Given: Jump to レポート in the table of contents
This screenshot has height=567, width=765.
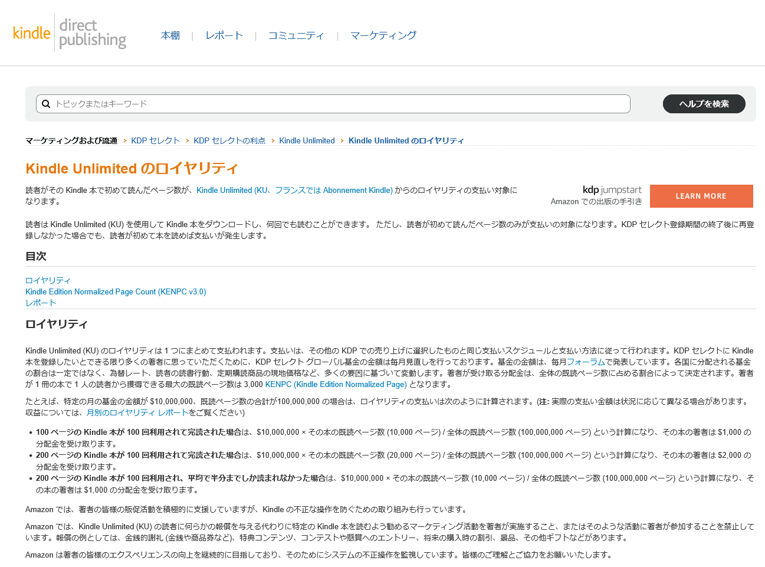Looking at the screenshot, I should pos(41,303).
